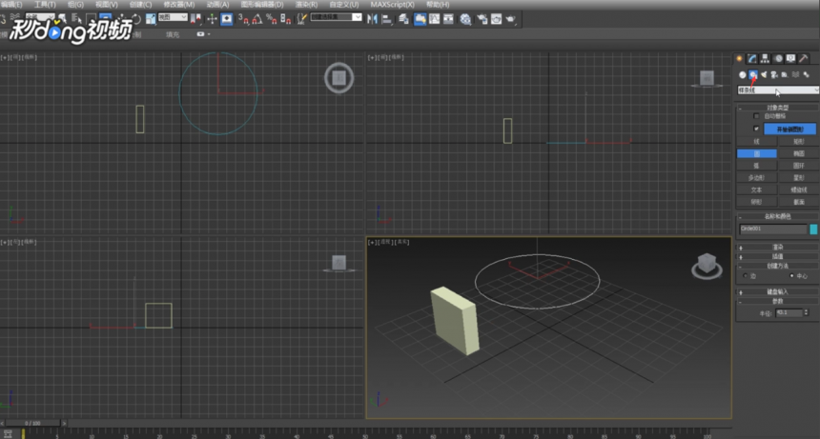Image resolution: width=820 pixels, height=439 pixels.
Task: Click the 多边形 shape button
Action: point(757,177)
